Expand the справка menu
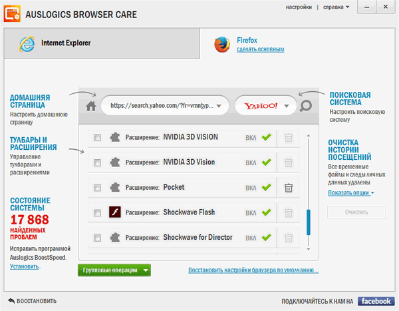 (x=336, y=7)
